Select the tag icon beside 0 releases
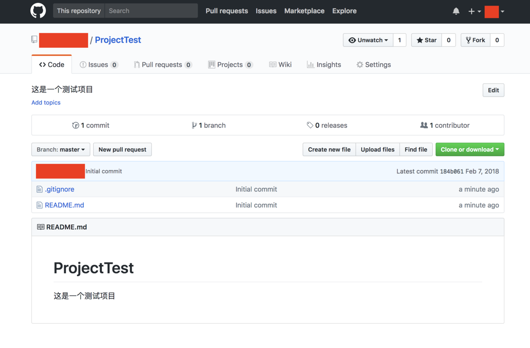The image size is (530, 348). (x=310, y=125)
